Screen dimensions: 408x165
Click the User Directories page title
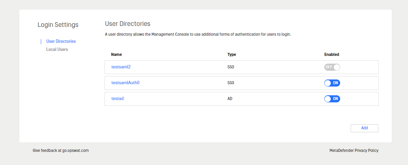coord(128,24)
